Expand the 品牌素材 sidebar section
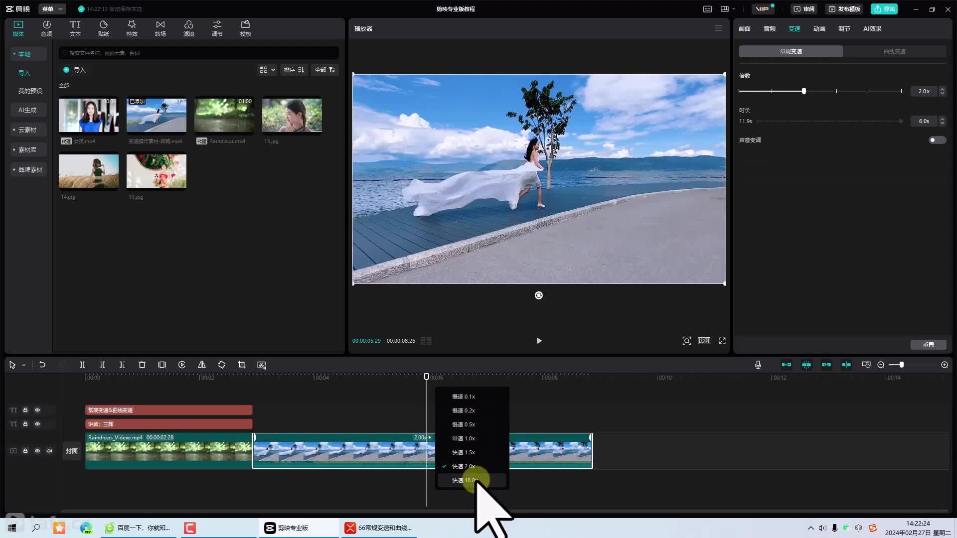Viewport: 957px width, 538px height. point(29,169)
